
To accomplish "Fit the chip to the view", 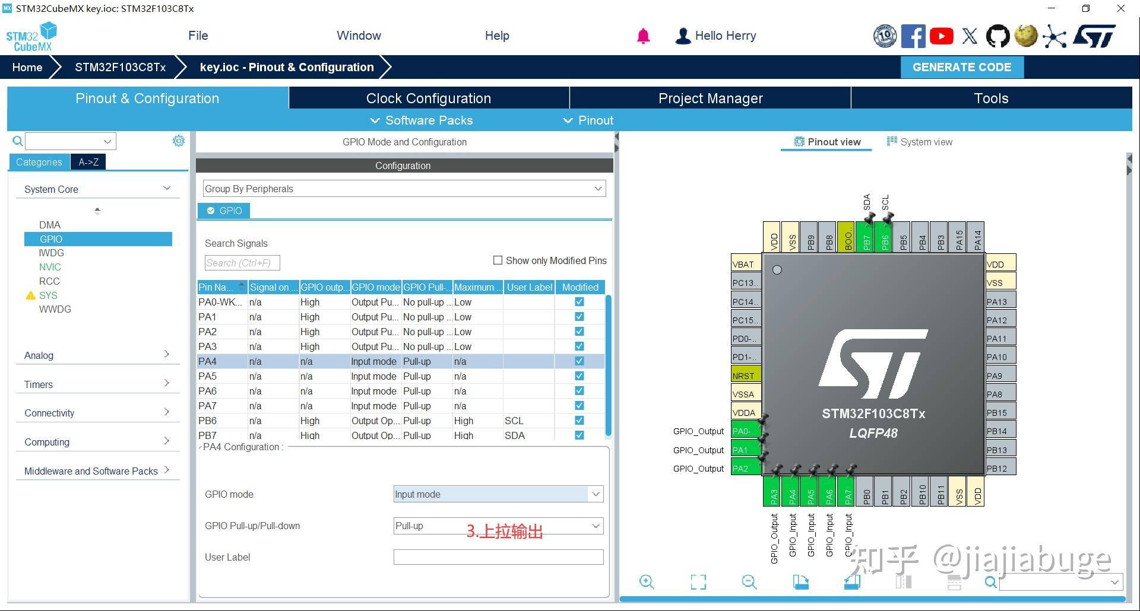I will tap(698, 582).
